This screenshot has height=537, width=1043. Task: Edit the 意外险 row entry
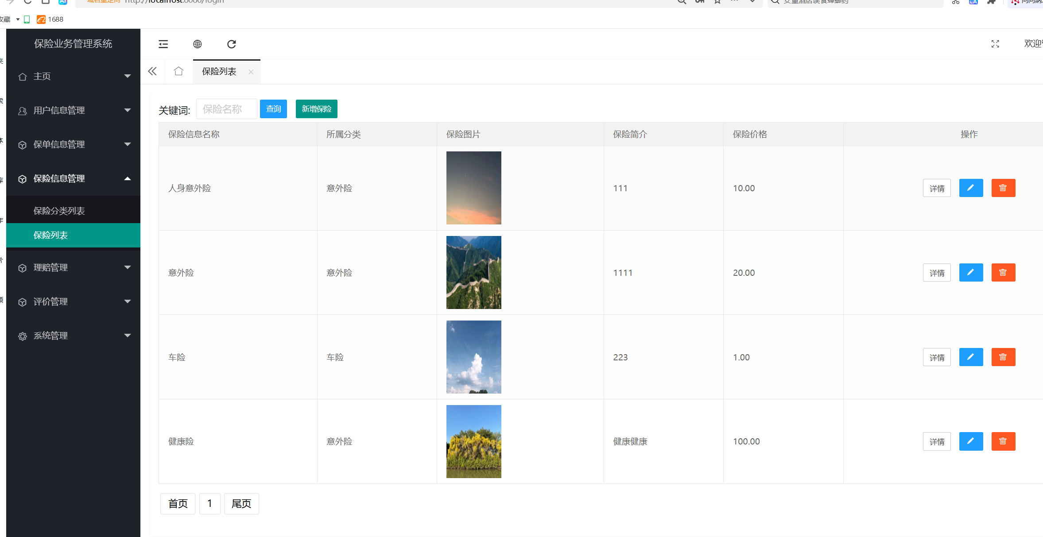pos(971,273)
